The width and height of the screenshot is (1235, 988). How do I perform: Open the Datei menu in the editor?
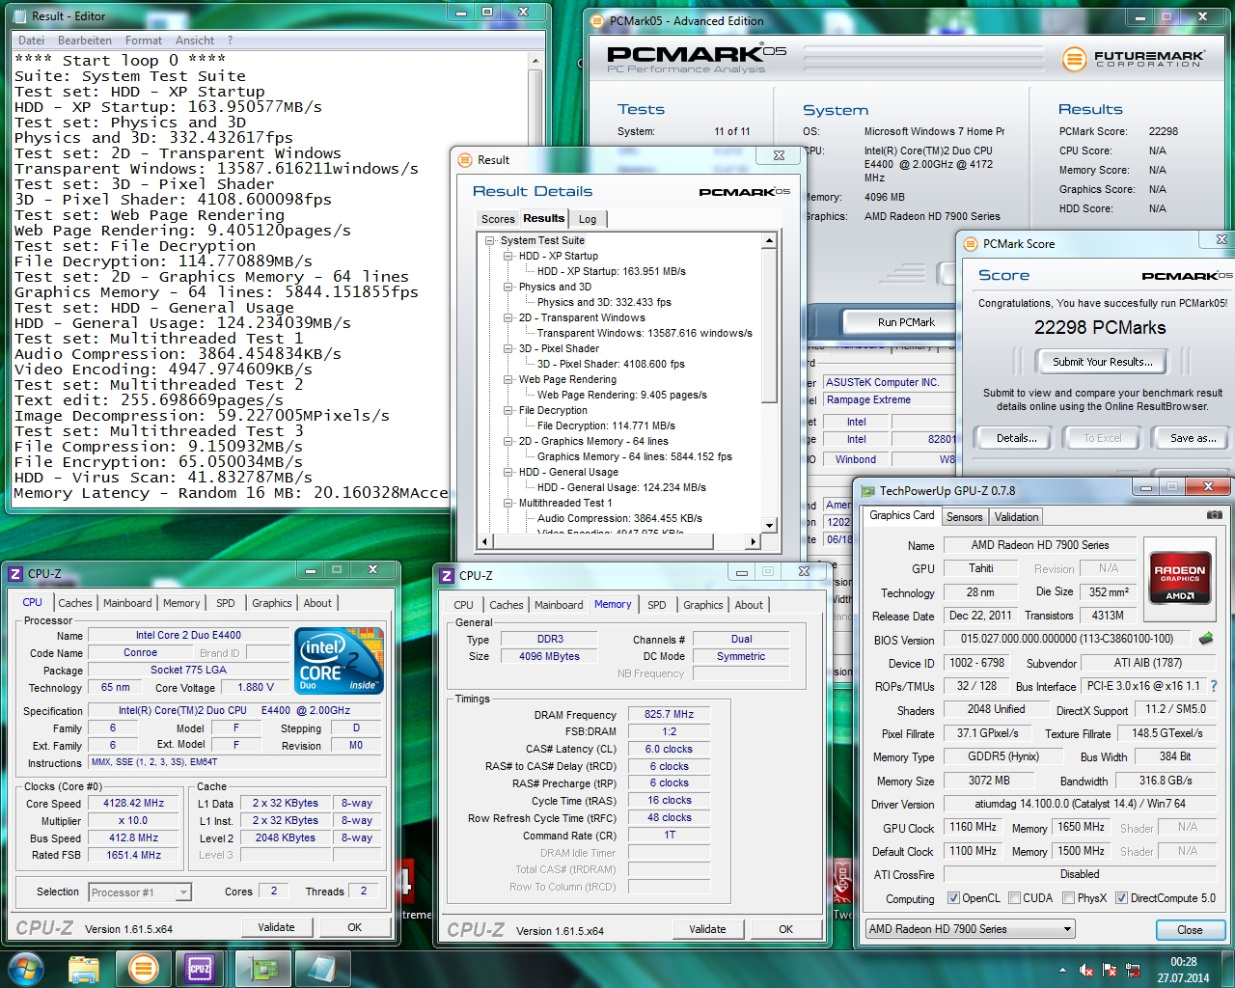pyautogui.click(x=31, y=41)
